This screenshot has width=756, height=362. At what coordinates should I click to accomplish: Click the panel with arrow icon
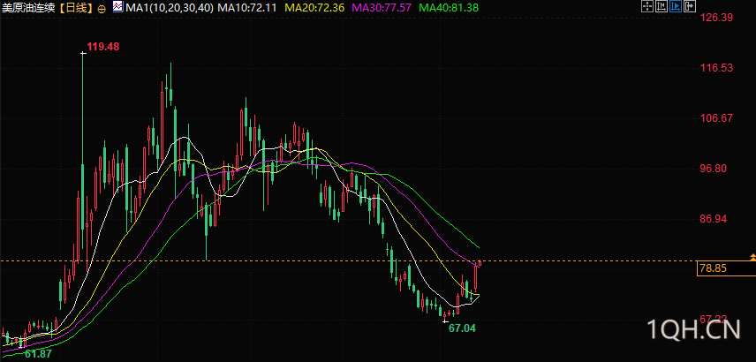(x=690, y=6)
